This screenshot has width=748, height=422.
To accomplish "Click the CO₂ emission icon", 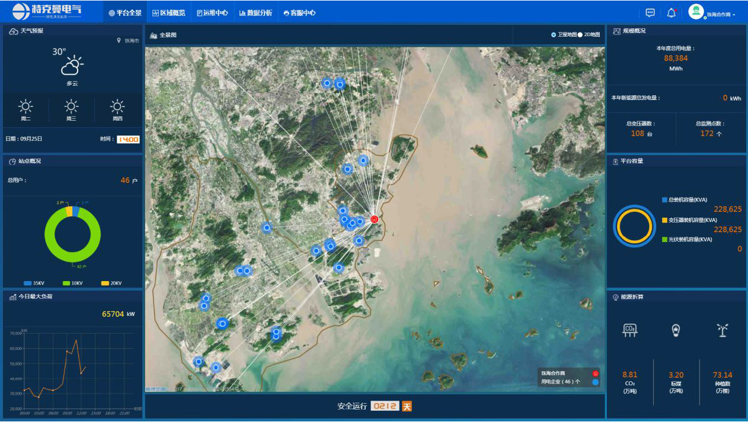I will 629,330.
